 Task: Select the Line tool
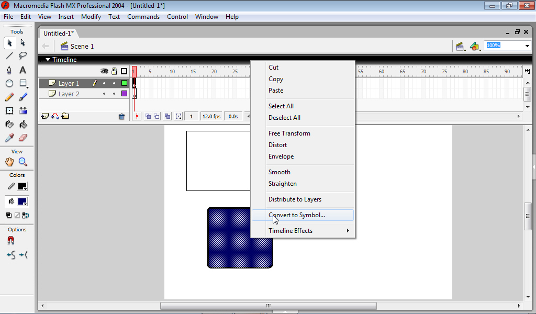tap(9, 55)
